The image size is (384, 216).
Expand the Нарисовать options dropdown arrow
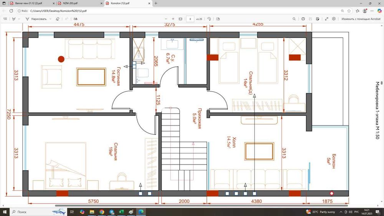50,18
